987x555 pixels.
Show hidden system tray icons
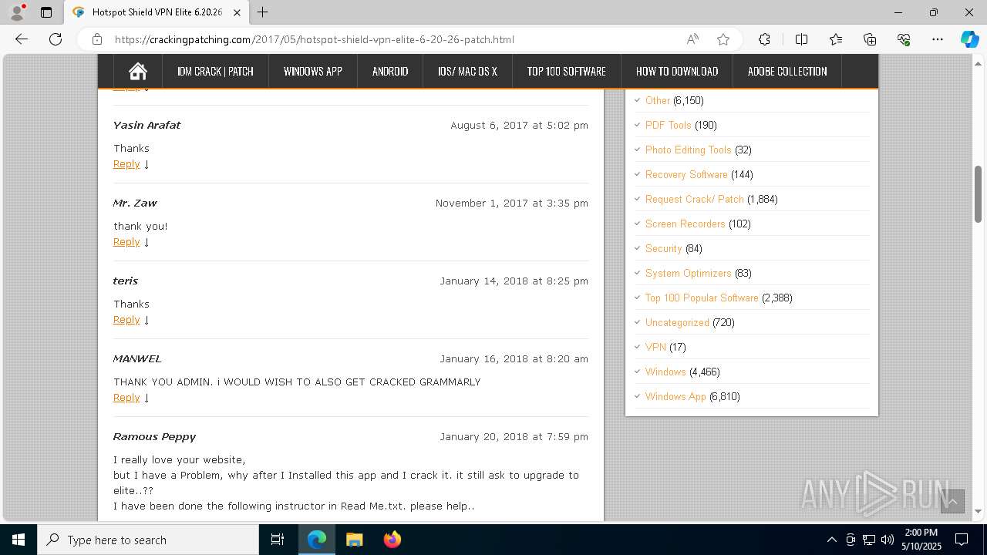[831, 540]
